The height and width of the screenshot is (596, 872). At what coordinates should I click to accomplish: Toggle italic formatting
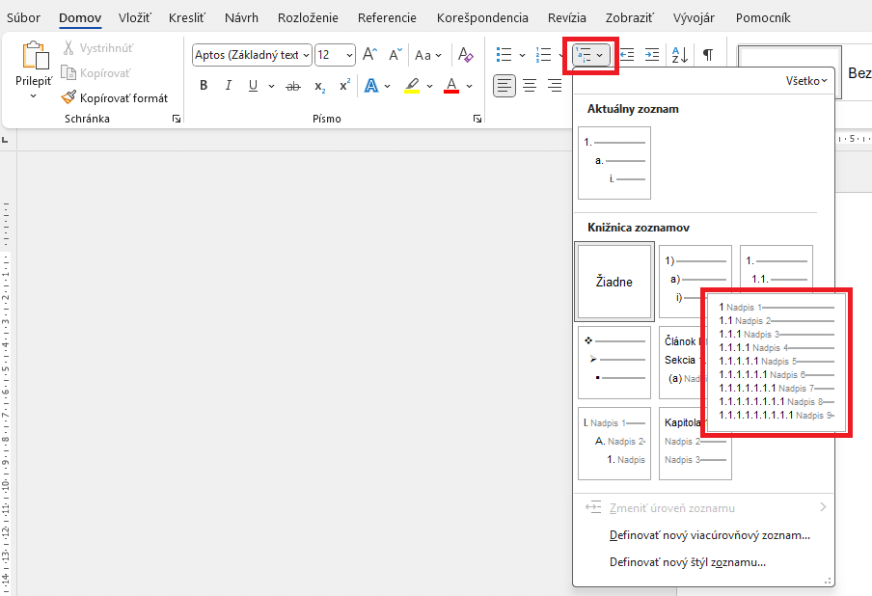tap(228, 86)
